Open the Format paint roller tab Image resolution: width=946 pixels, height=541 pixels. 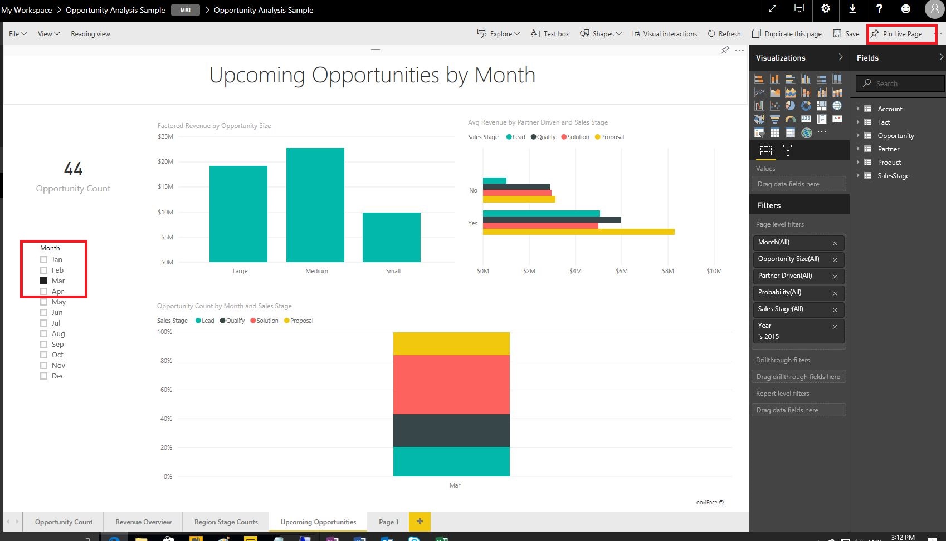point(788,150)
